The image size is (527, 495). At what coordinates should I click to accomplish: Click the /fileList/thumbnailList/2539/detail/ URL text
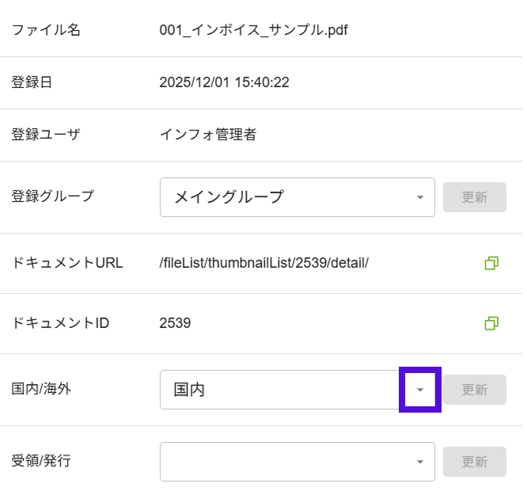point(263,263)
